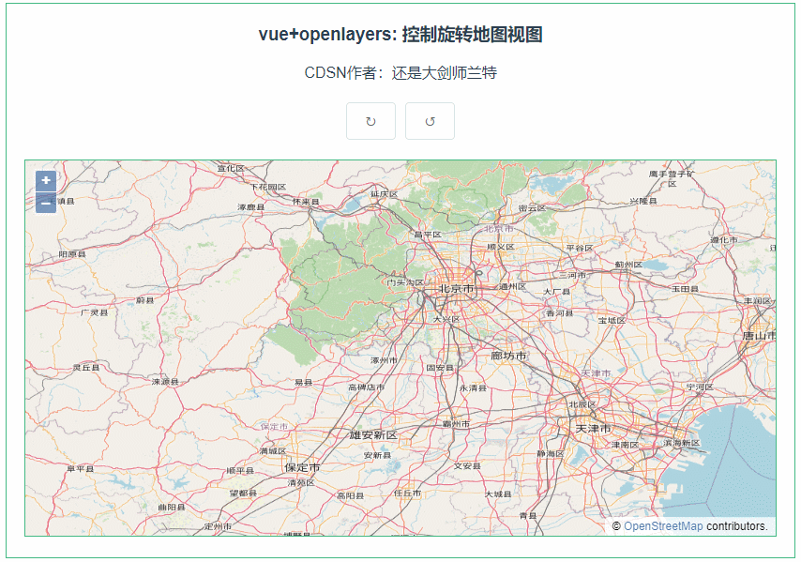Viewport: 801px width, 562px height.
Task: Click the 宣化区 map label
Action: pos(231,168)
